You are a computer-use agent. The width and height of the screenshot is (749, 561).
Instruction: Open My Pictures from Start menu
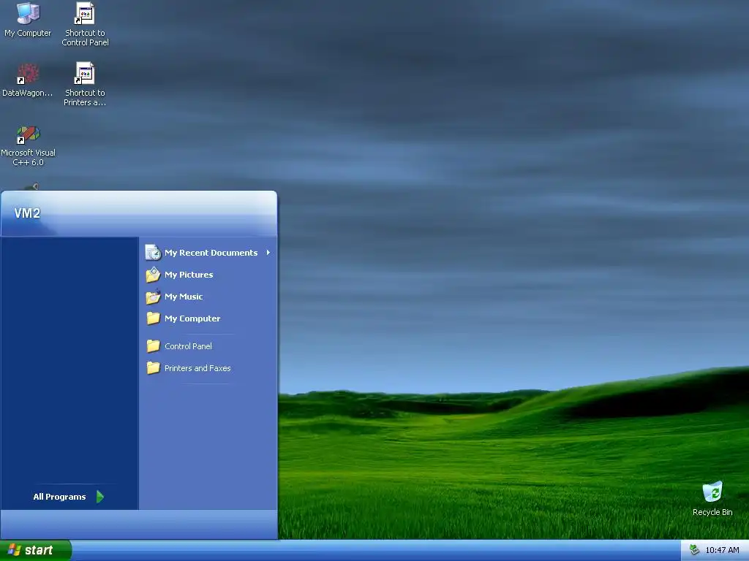pyautogui.click(x=208, y=275)
